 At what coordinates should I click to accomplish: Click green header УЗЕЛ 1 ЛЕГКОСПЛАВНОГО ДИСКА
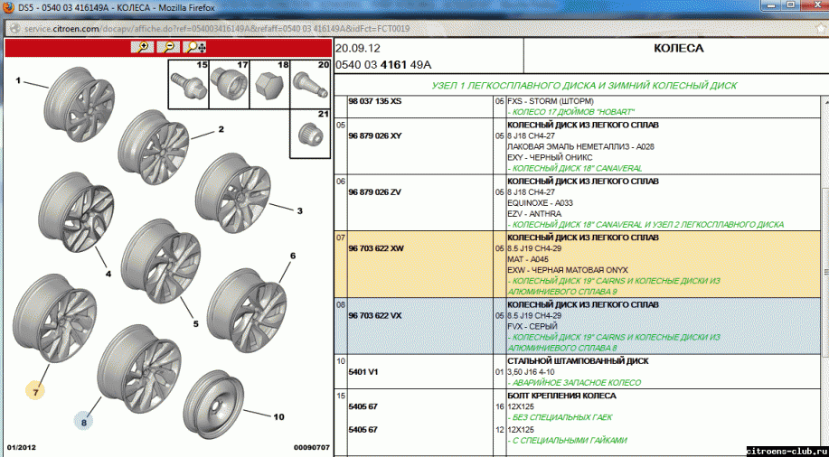584,86
